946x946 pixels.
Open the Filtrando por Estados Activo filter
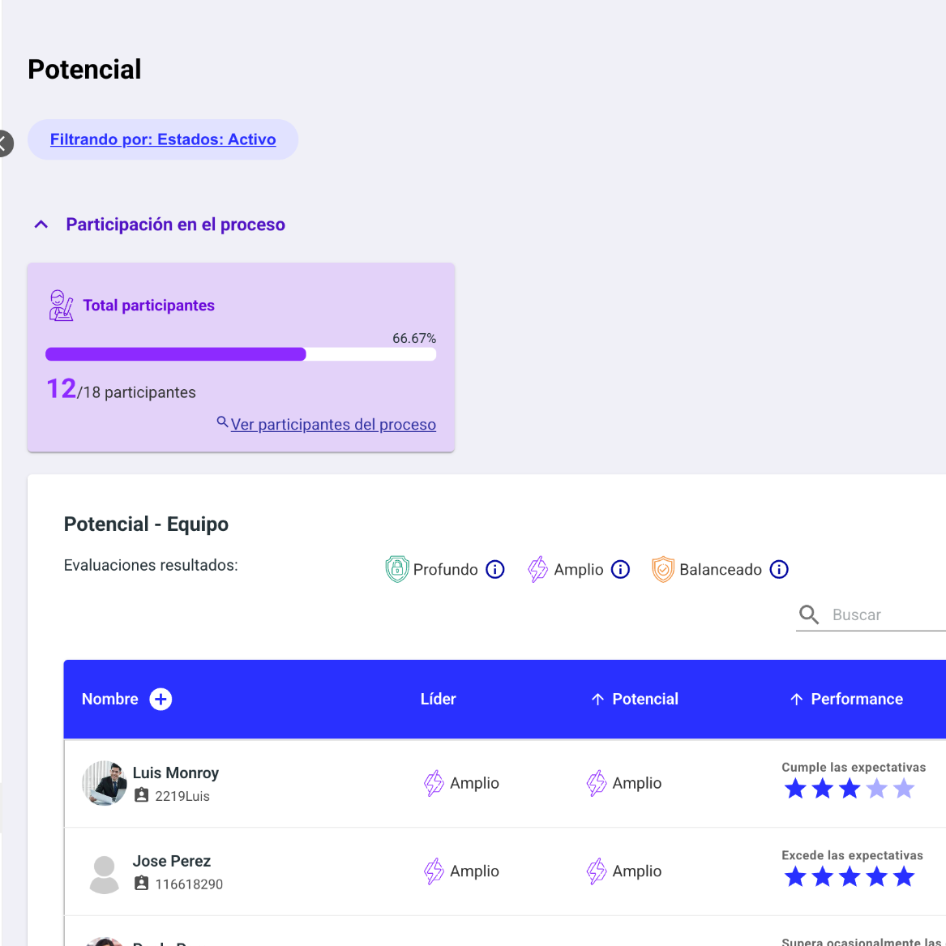(163, 139)
